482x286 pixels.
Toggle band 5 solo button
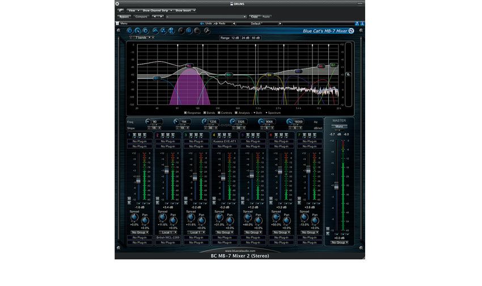pos(257,135)
